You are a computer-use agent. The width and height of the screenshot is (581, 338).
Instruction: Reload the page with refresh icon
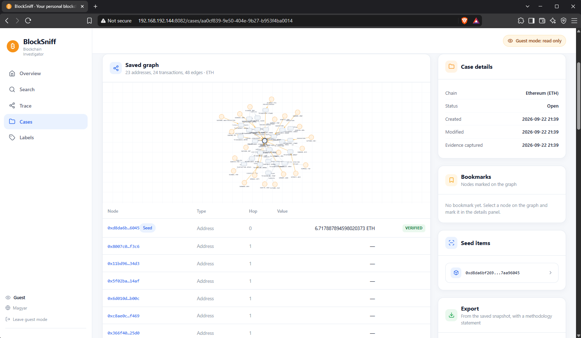[x=28, y=21]
